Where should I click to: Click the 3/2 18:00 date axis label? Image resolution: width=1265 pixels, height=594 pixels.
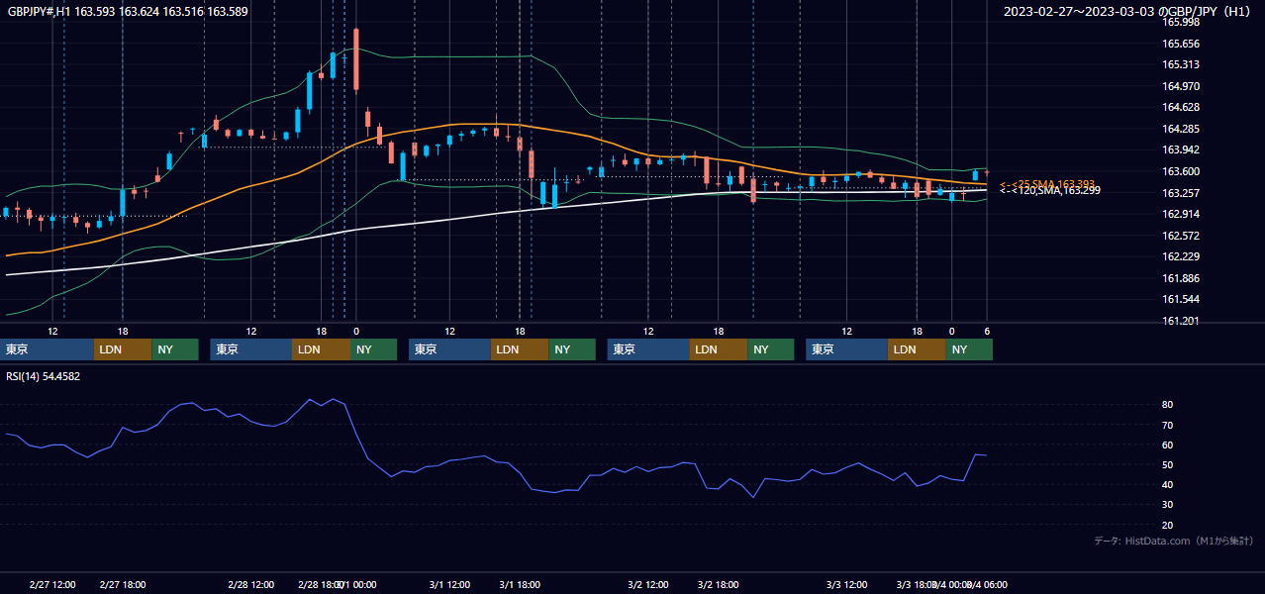(x=719, y=584)
